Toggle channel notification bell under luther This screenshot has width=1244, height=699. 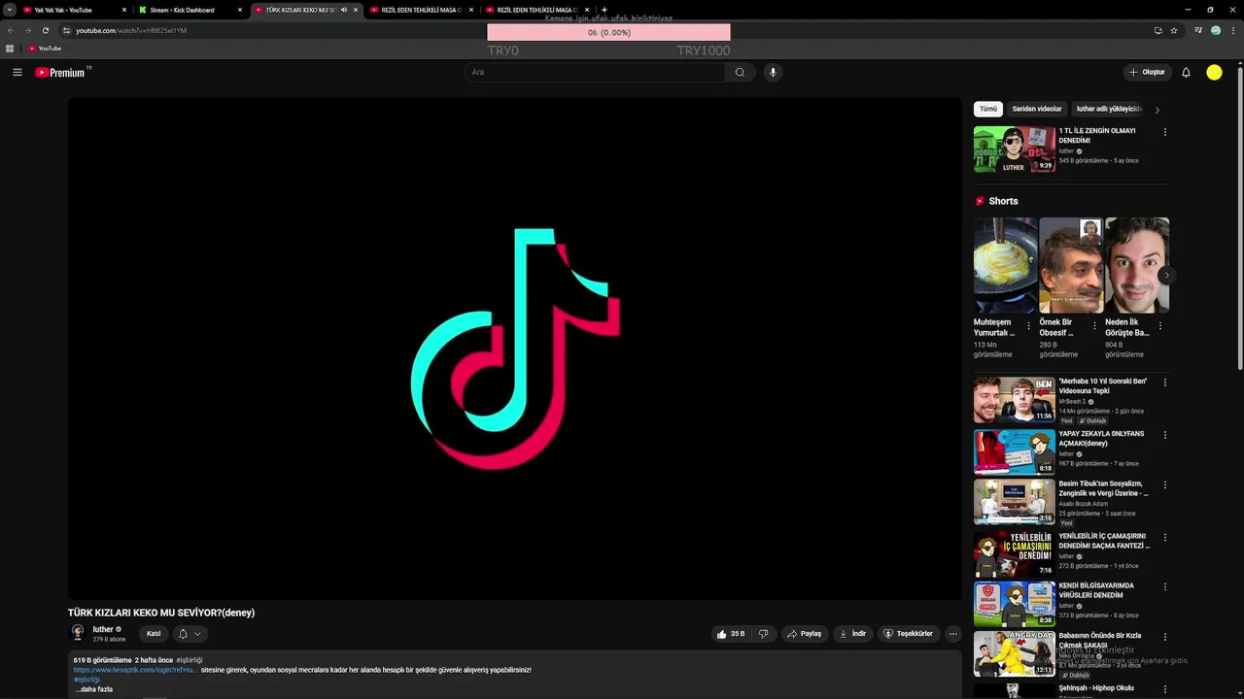190,634
